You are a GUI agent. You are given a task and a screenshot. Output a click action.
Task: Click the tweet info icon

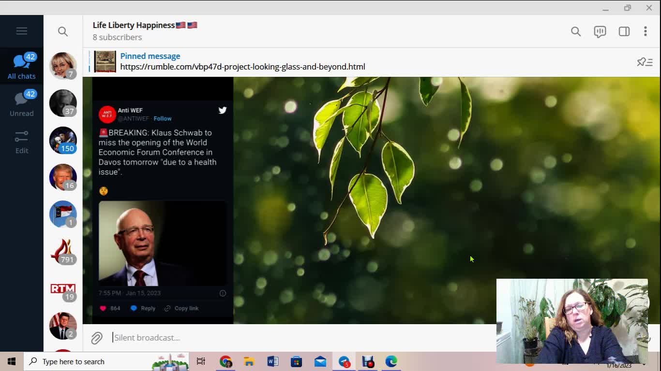[x=223, y=293]
